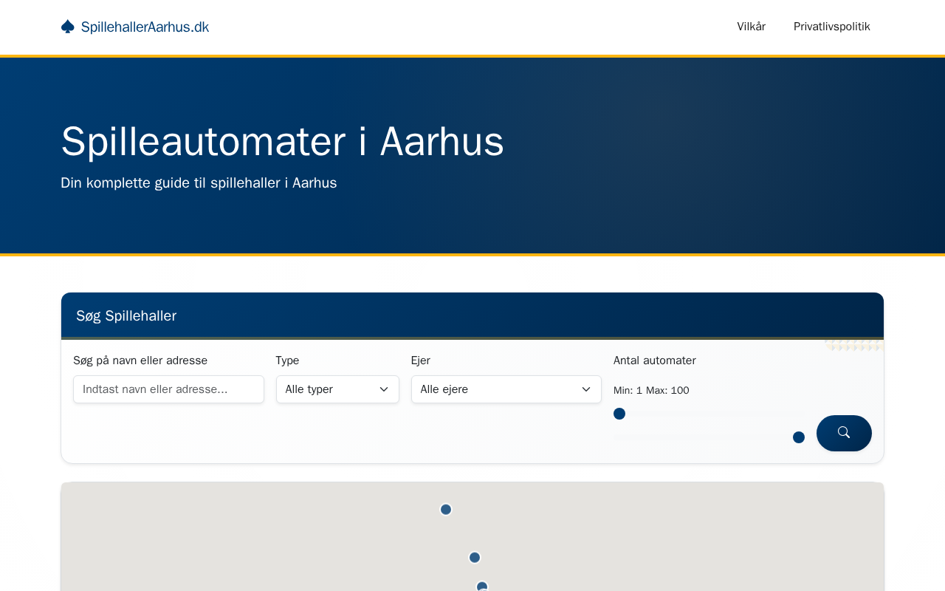This screenshot has width=945, height=591.
Task: Select the middle map marker
Action: pos(475,558)
